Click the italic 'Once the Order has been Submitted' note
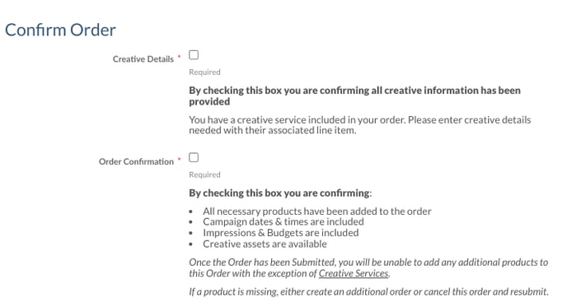Viewport: 567px width, 307px height. pyautogui.click(x=368, y=267)
